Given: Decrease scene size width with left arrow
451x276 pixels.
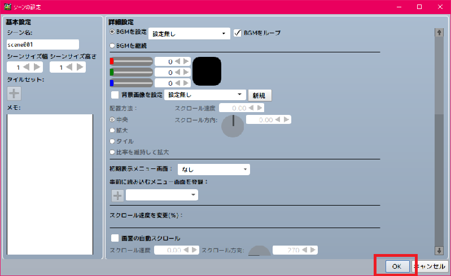Looking at the screenshot, I should 26,67.
